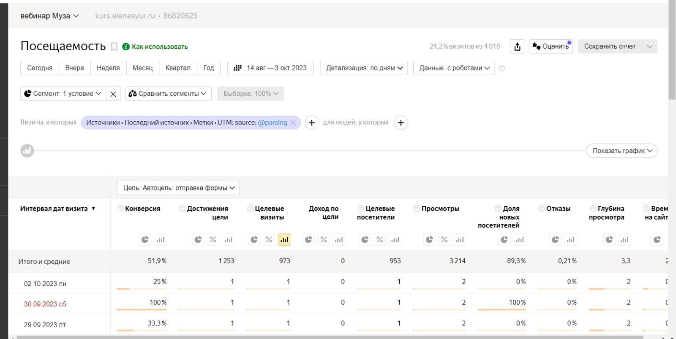Toggle the highlighted bar chart for Целевые визиты
The image size is (676, 339).
[284, 240]
